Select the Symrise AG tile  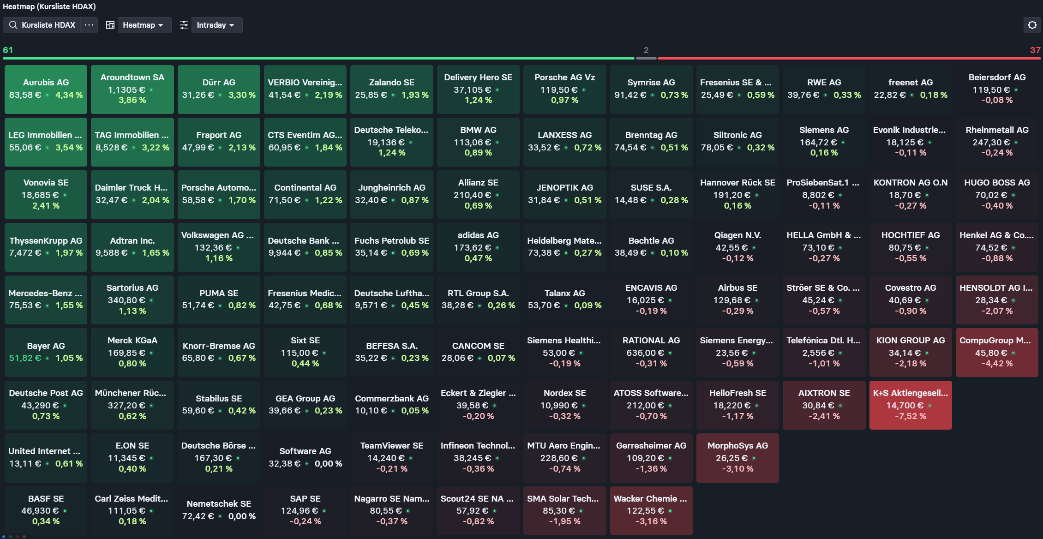click(x=651, y=90)
